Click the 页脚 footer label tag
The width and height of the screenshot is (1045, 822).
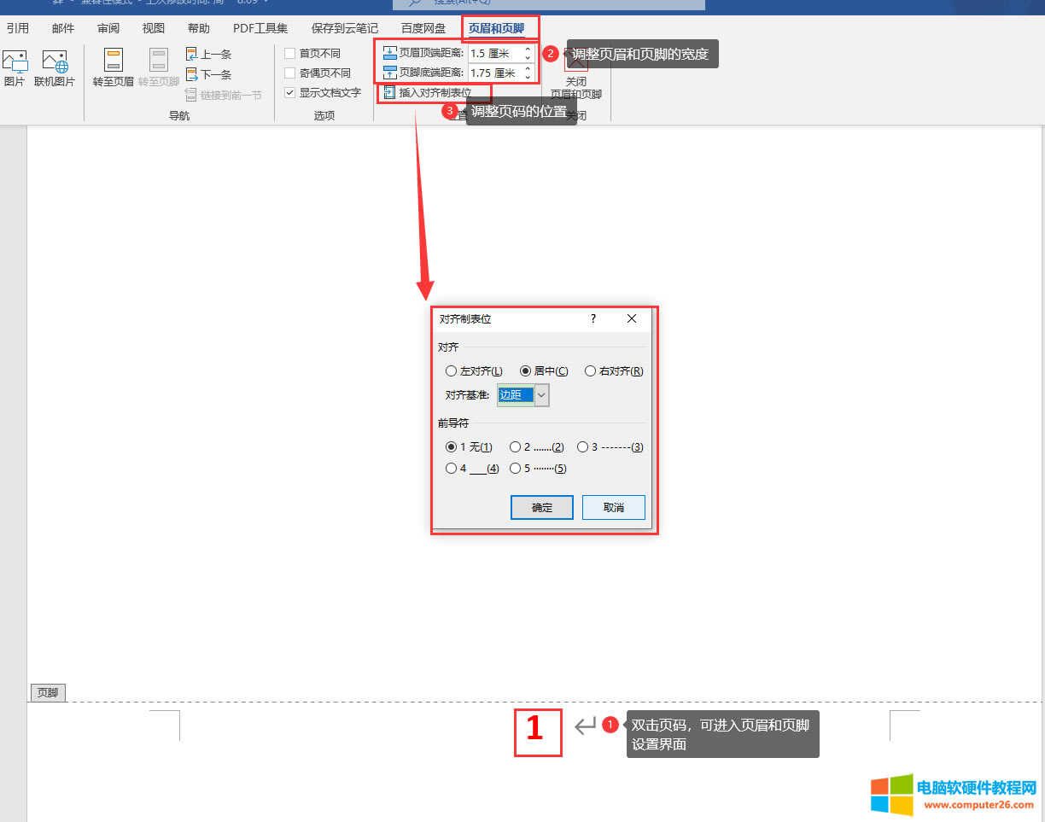coord(48,693)
